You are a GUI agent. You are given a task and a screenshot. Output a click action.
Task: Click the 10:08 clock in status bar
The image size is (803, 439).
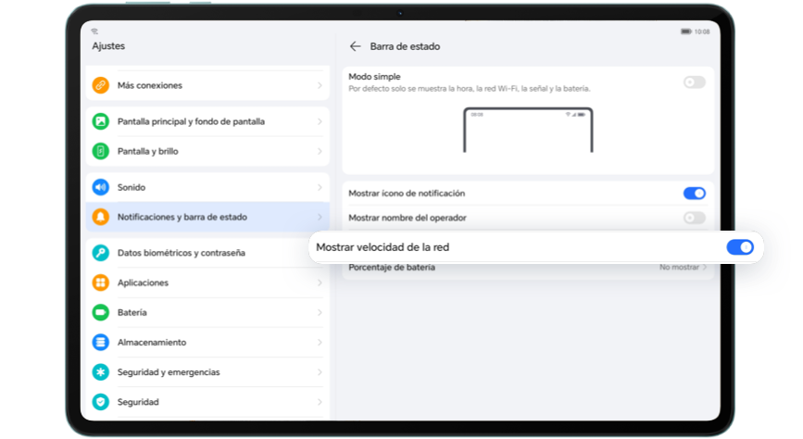pyautogui.click(x=702, y=31)
